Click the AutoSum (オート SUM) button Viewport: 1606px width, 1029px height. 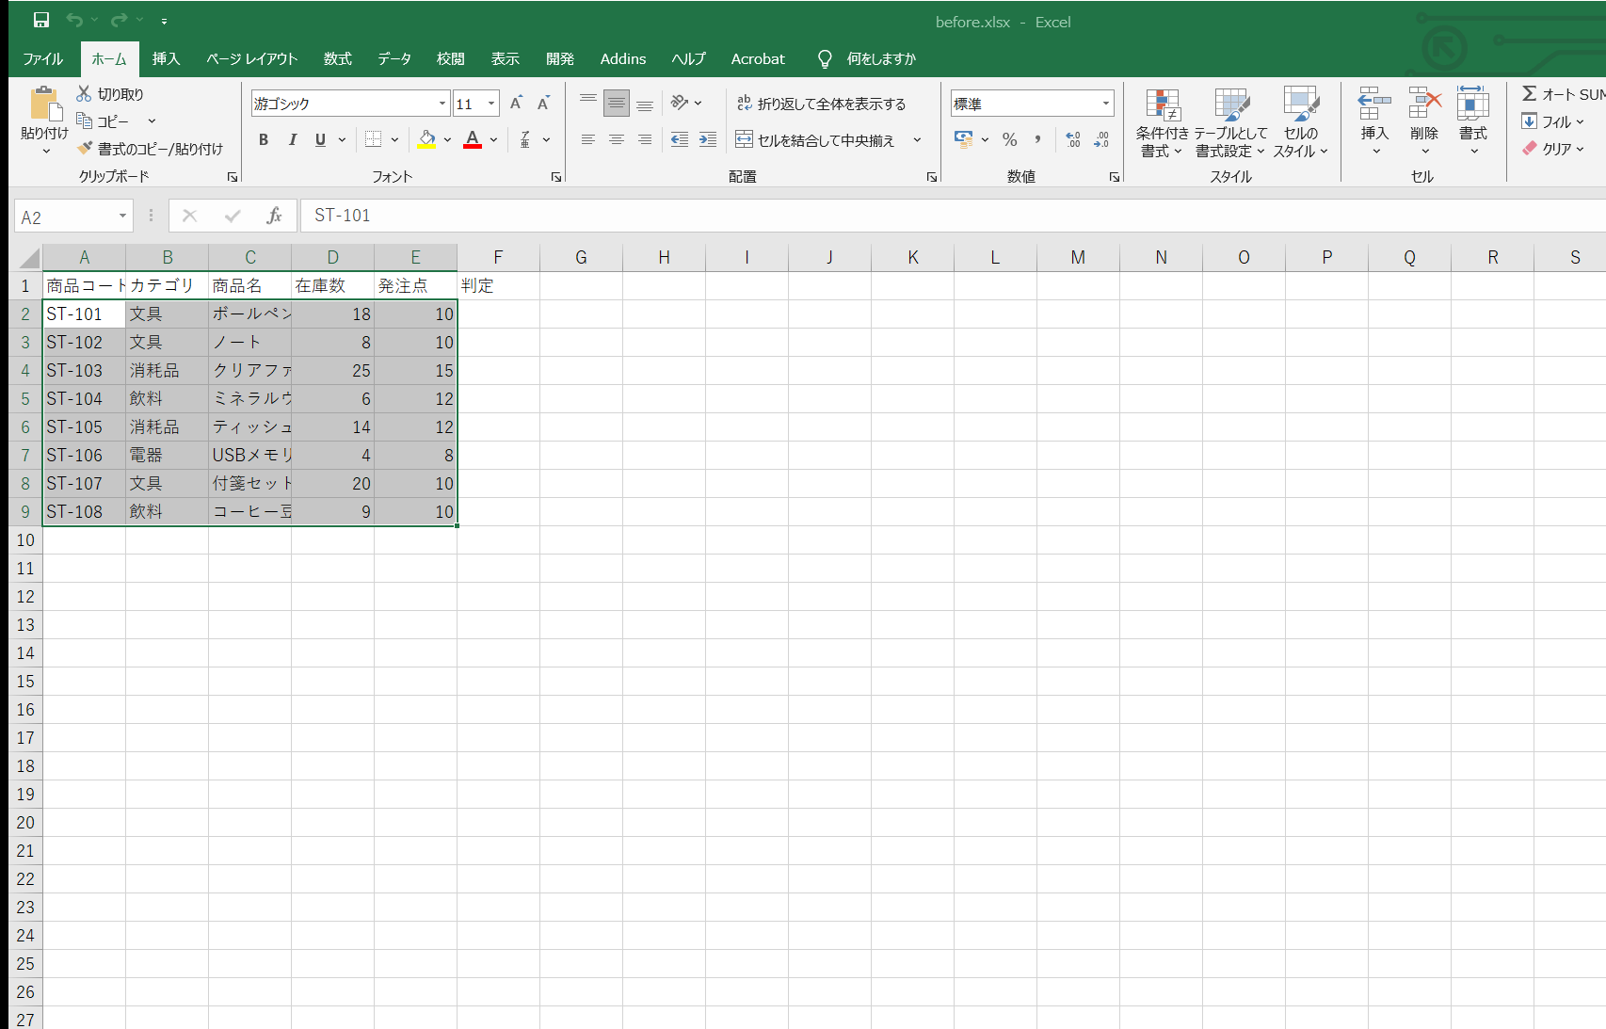point(1563,94)
